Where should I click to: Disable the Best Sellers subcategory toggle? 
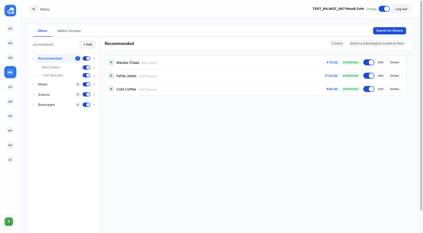[x=86, y=67]
